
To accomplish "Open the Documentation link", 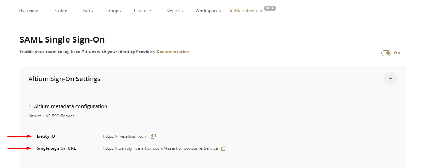I will [173, 52].
